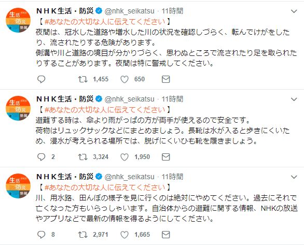This screenshot has height=245, width=304.
Task: Message the third tweet using envelope icon
Action: [166, 235]
